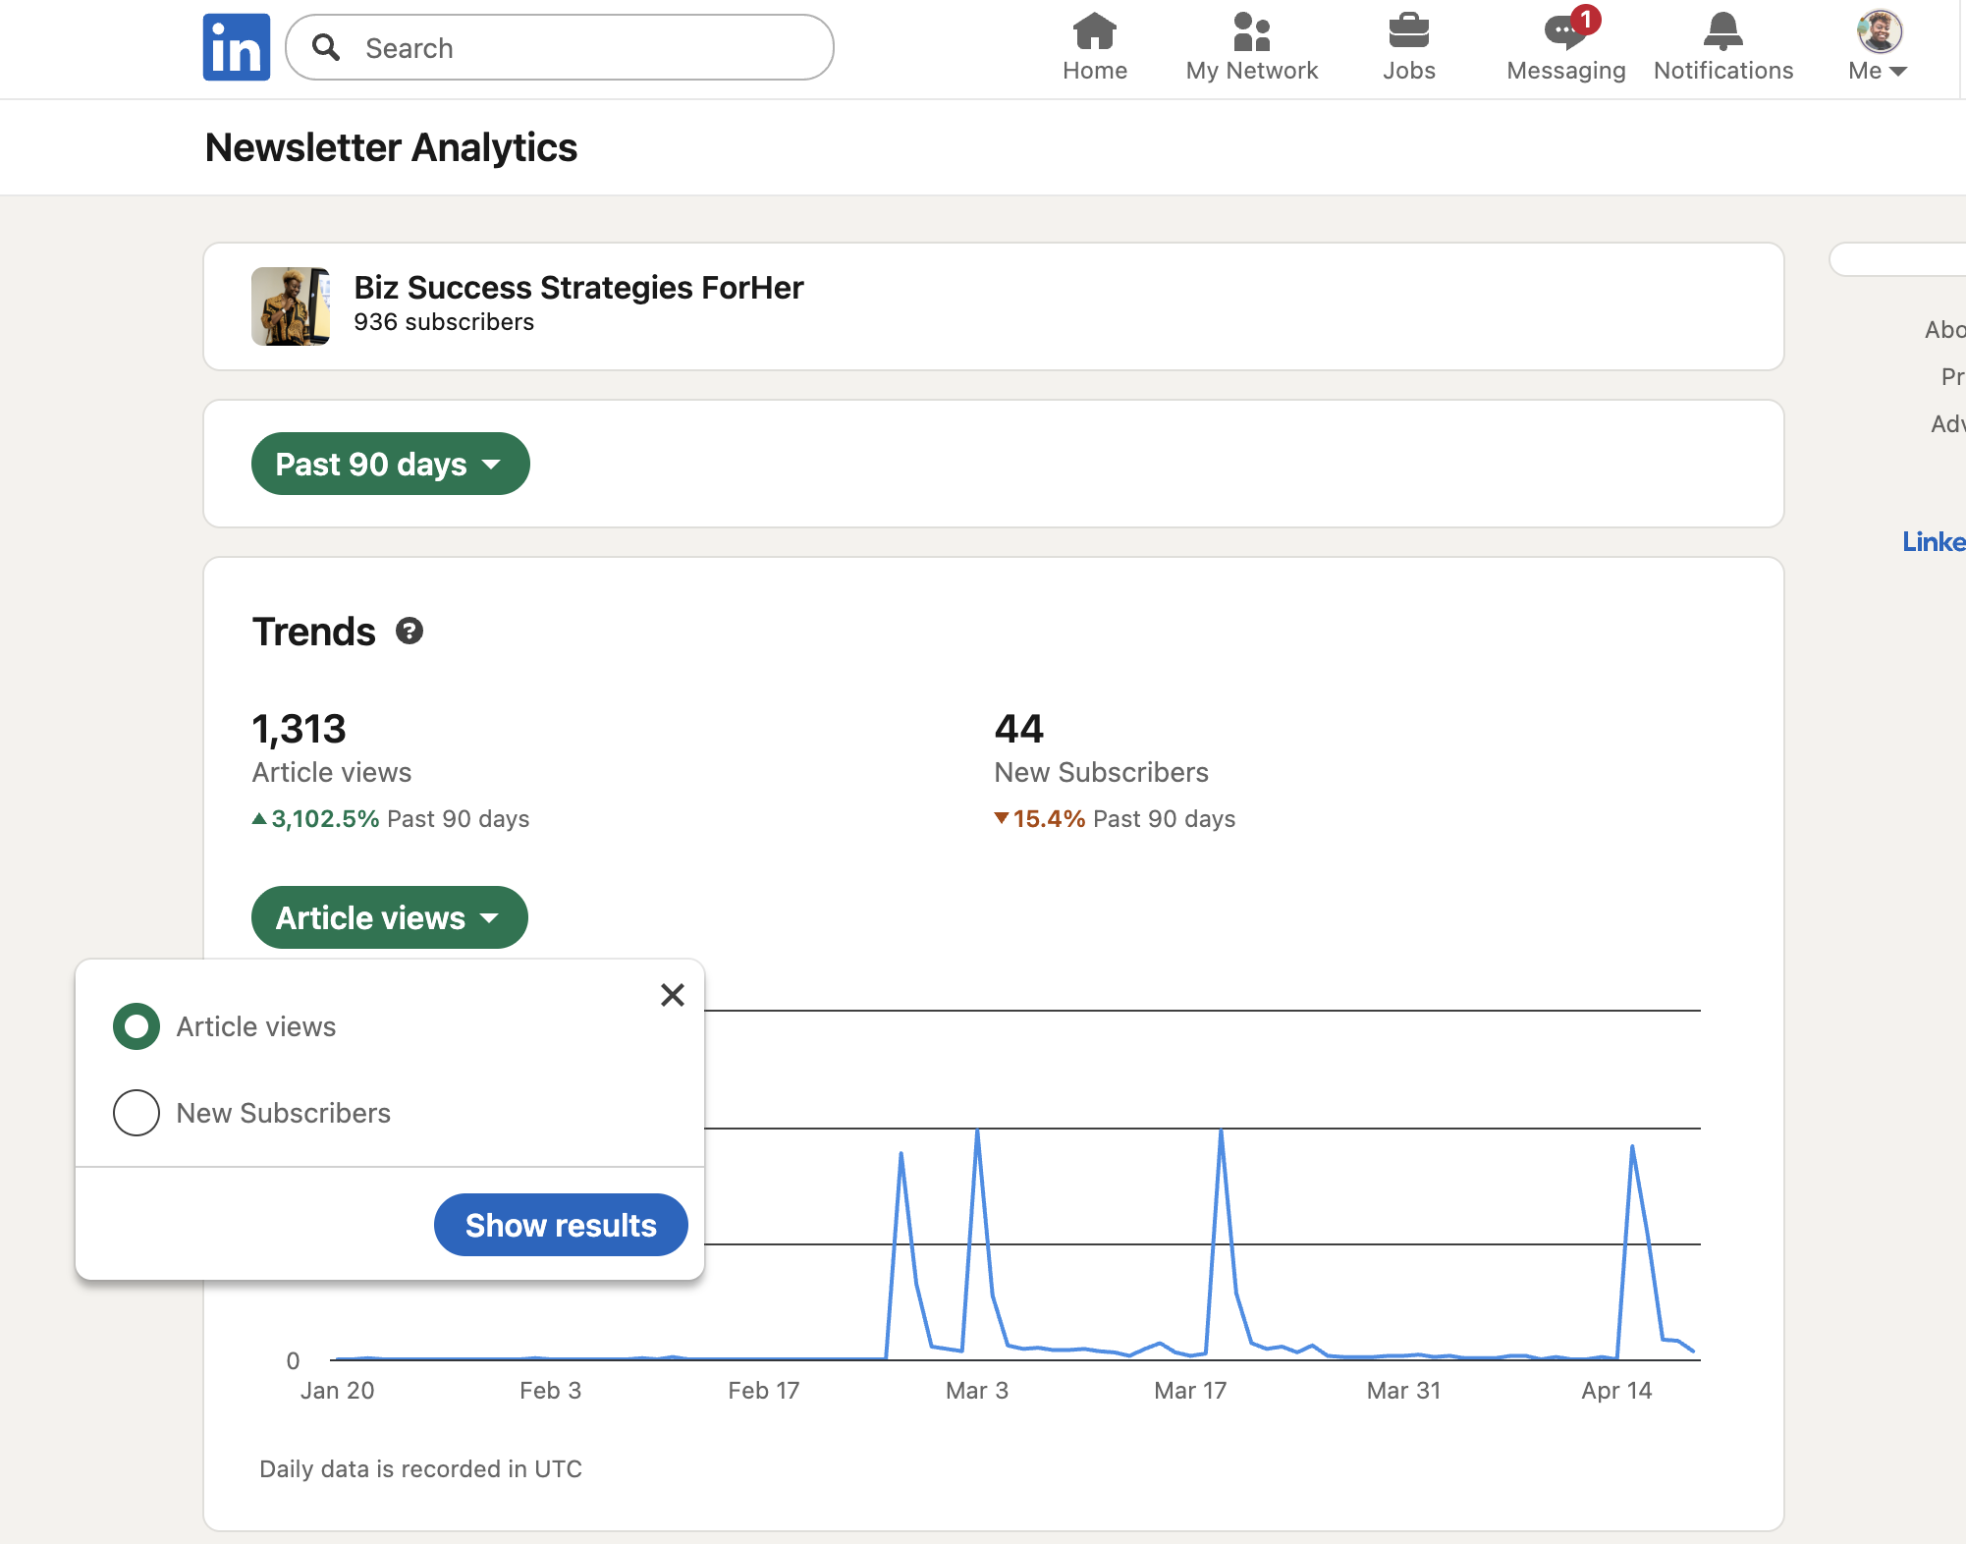The width and height of the screenshot is (1966, 1544).
Task: Click the Show results button
Action: [561, 1225]
